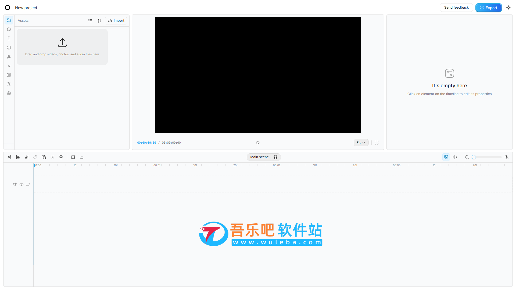Open the magic wand effects tab
The image size is (516, 290).
pos(9,57)
